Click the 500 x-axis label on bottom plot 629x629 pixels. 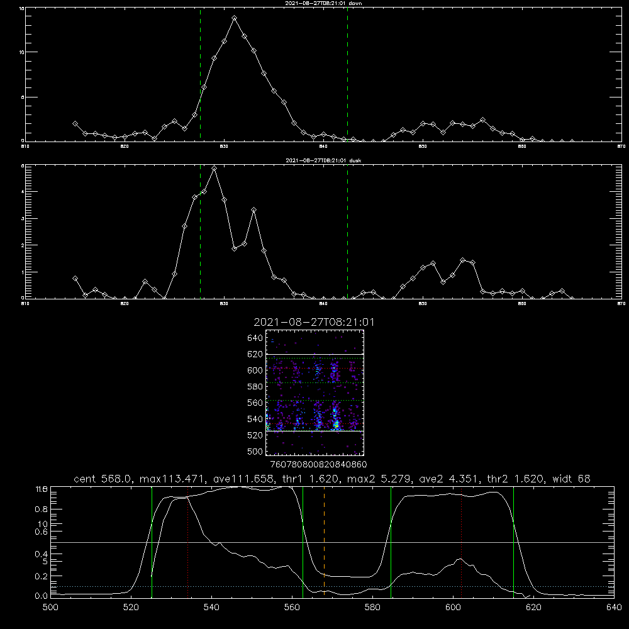50,608
